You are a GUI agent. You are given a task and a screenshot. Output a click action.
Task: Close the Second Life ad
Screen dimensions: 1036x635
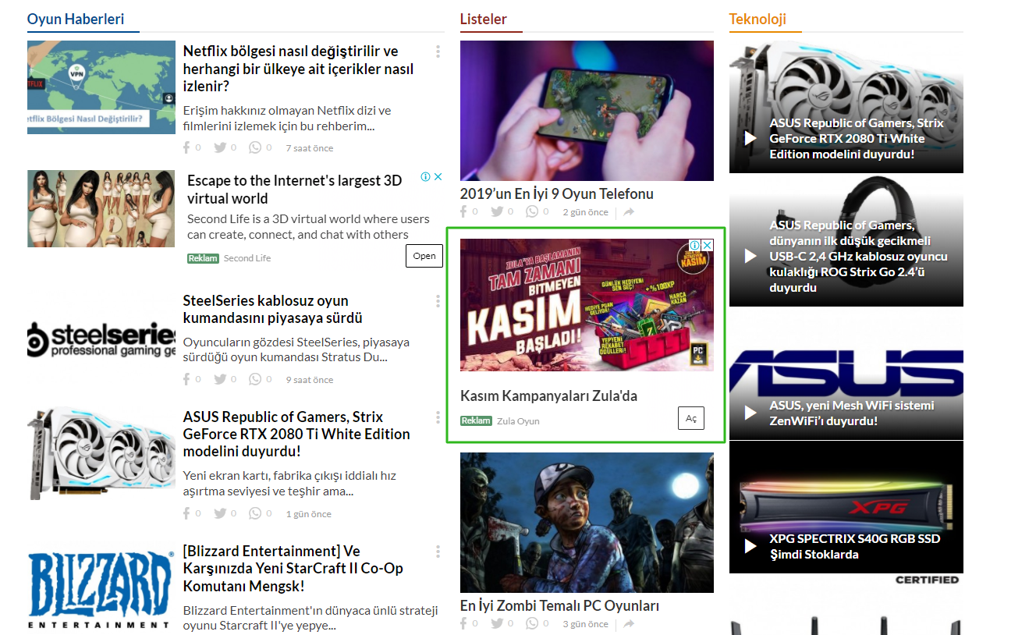[x=438, y=177]
